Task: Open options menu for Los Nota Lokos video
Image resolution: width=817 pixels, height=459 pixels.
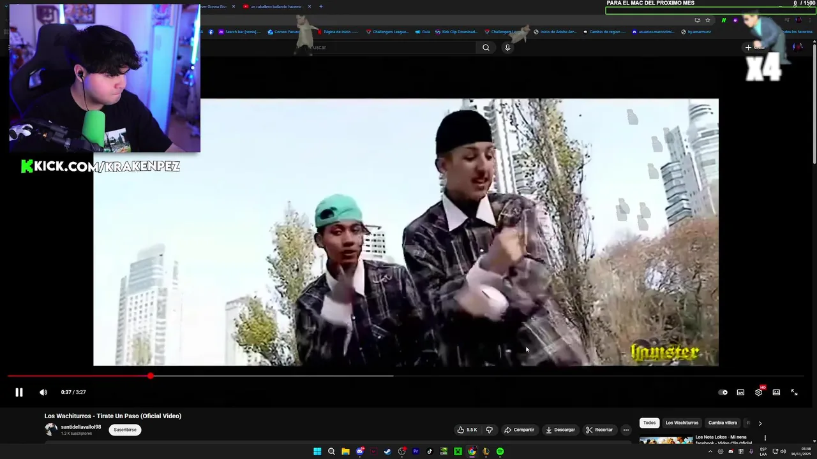Action: [765, 438]
